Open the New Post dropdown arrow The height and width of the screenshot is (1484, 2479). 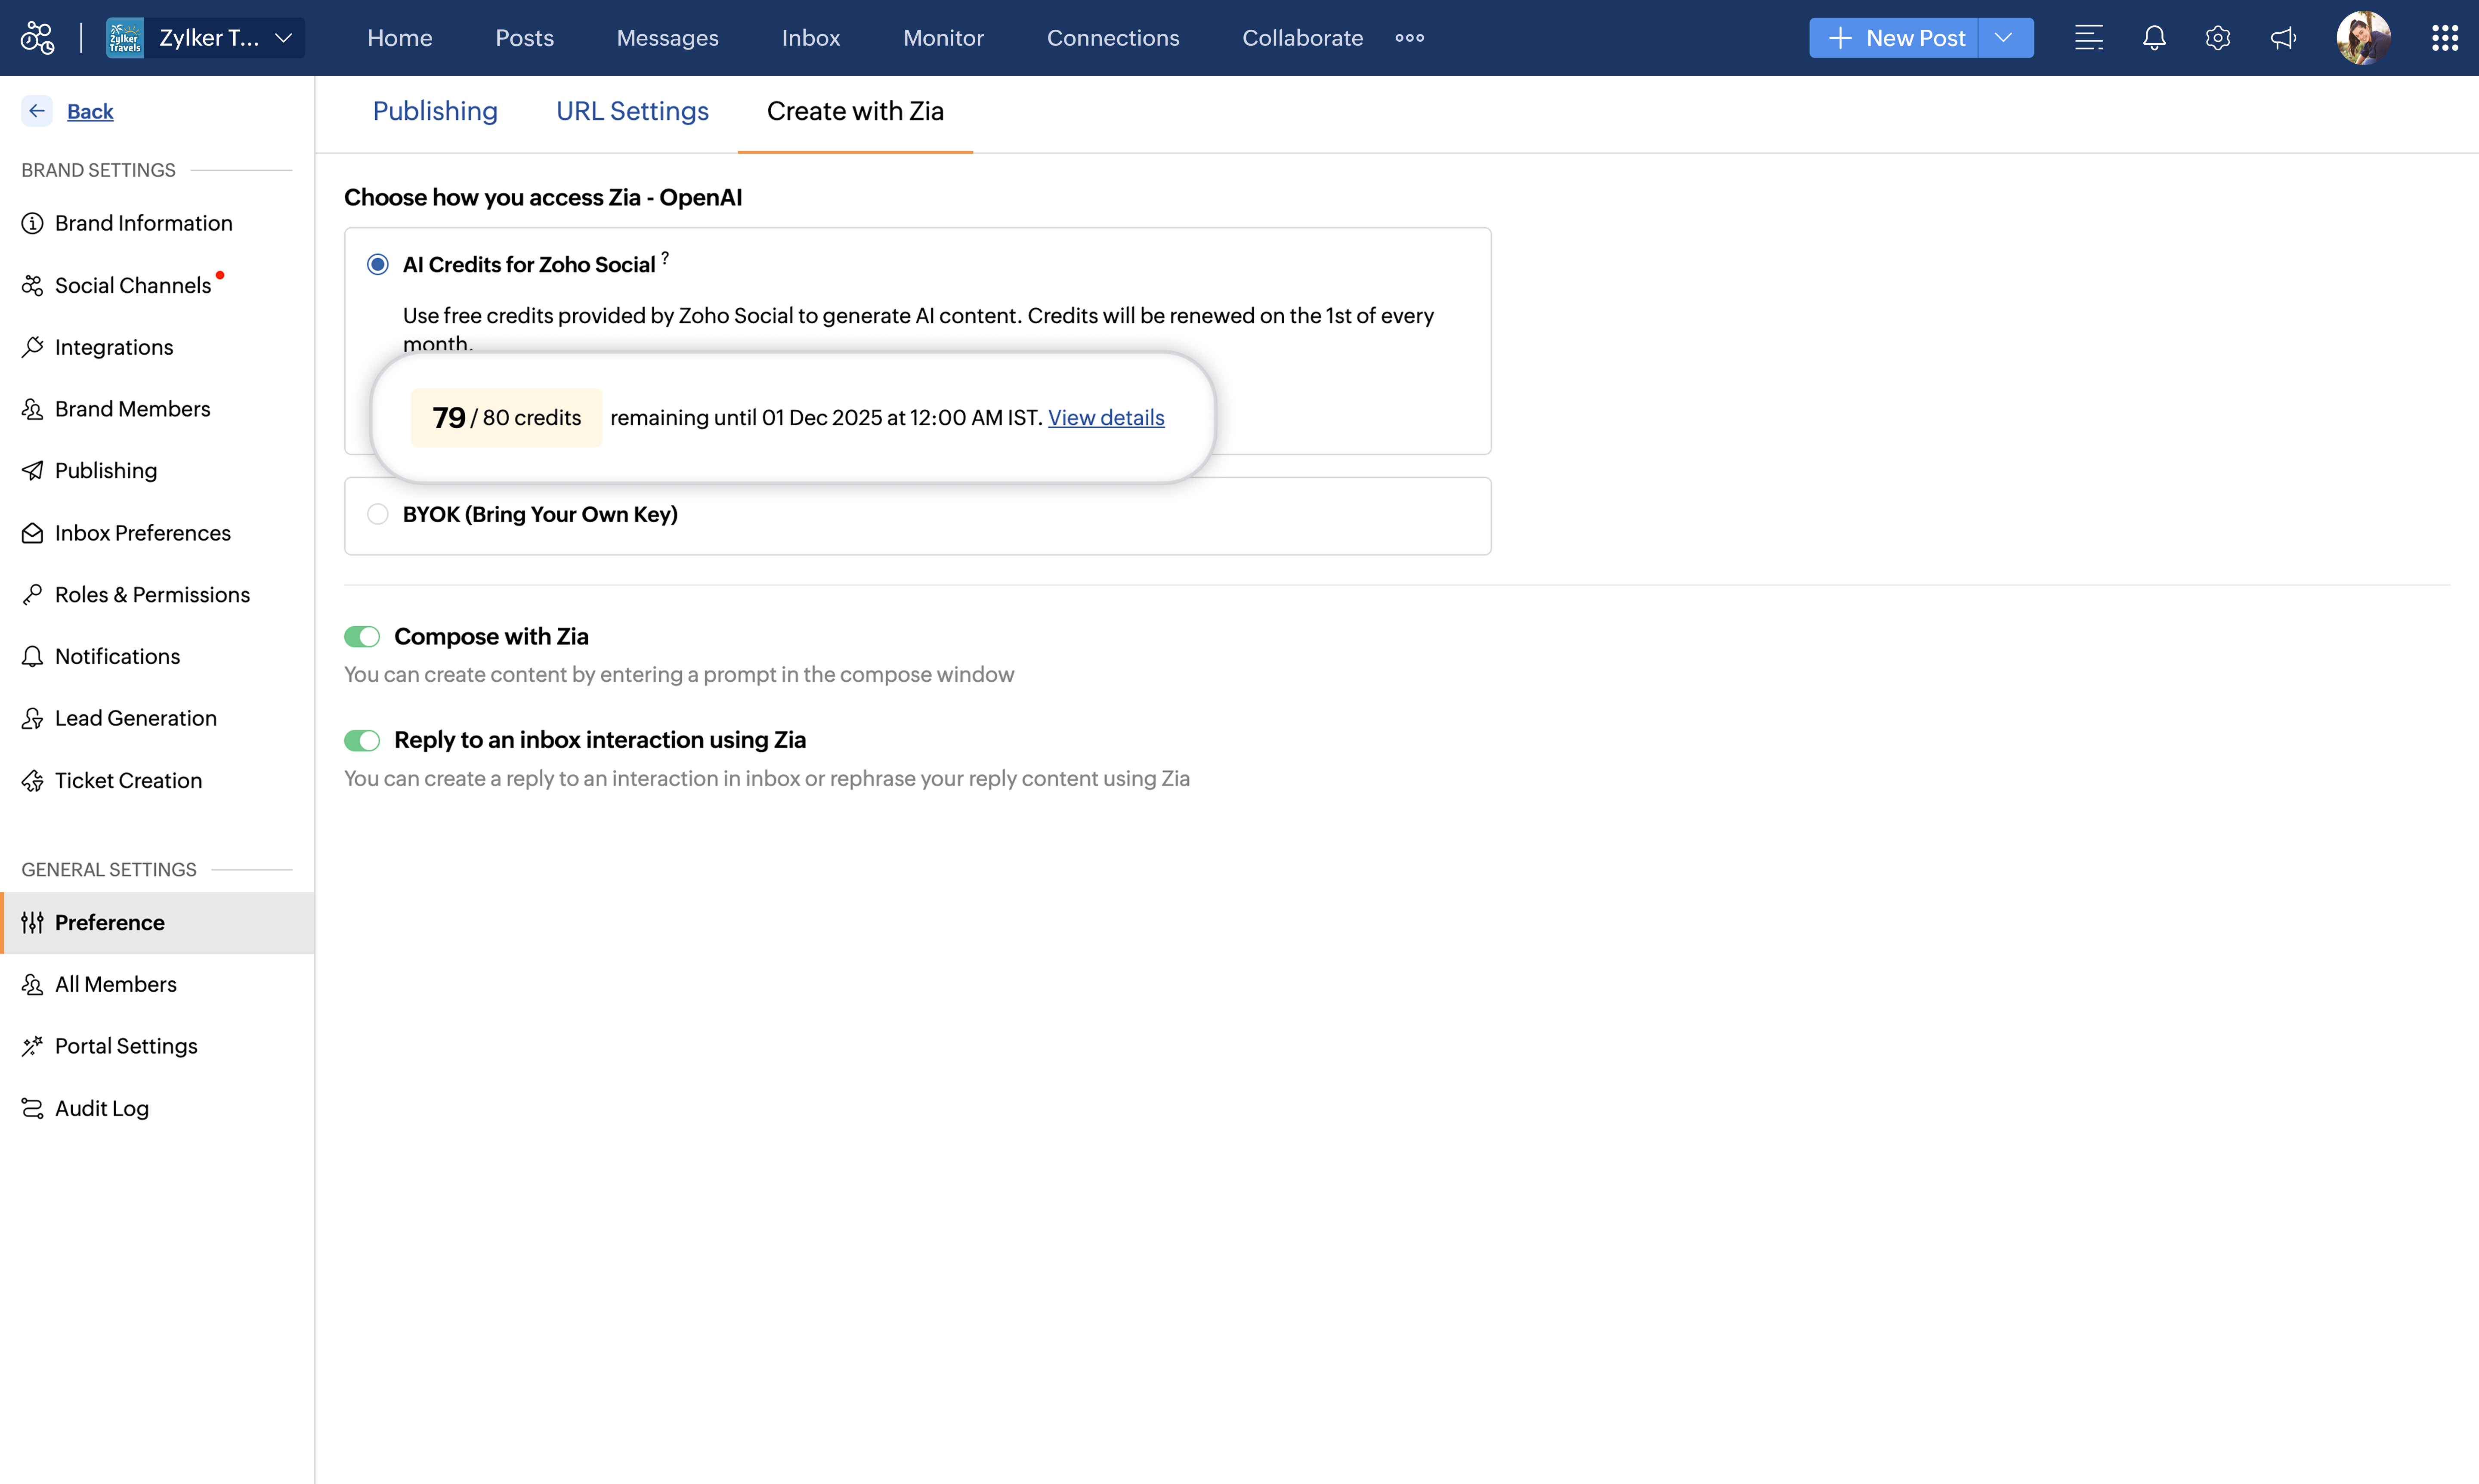[2004, 38]
